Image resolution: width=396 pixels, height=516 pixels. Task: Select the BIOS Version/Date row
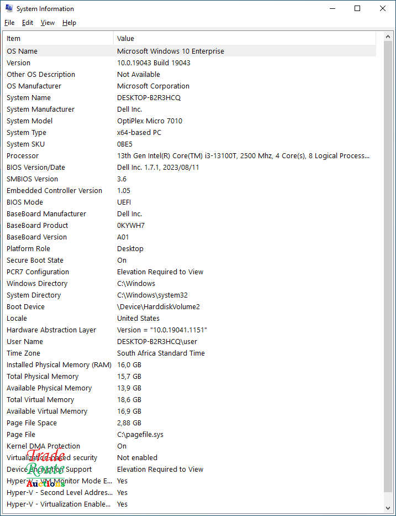pyautogui.click(x=189, y=167)
